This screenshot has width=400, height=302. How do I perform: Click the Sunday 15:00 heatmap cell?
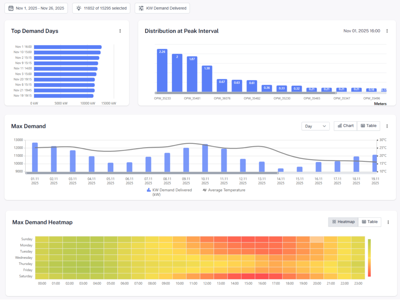coord(248,239)
